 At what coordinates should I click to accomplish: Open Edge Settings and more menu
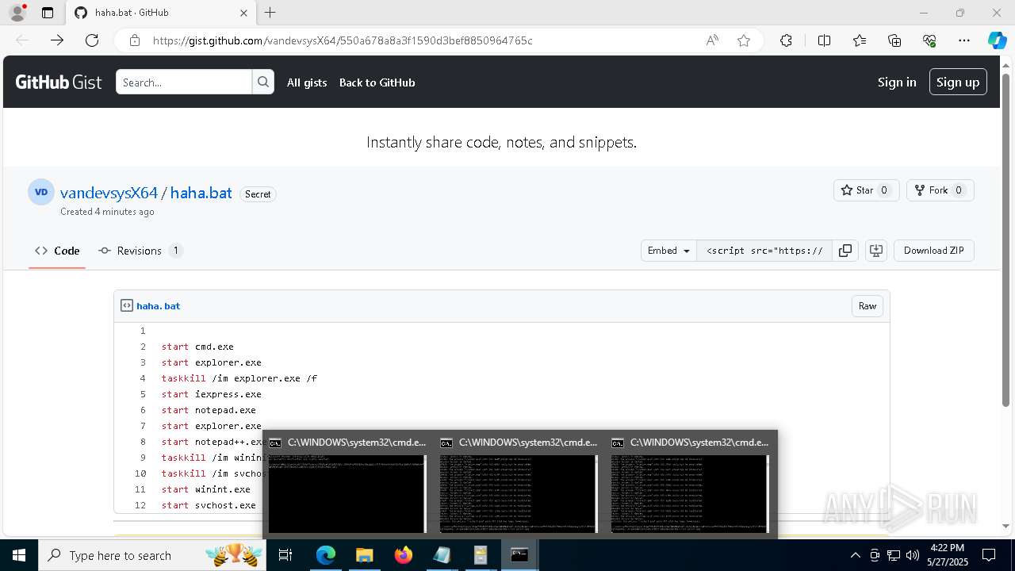tap(964, 40)
